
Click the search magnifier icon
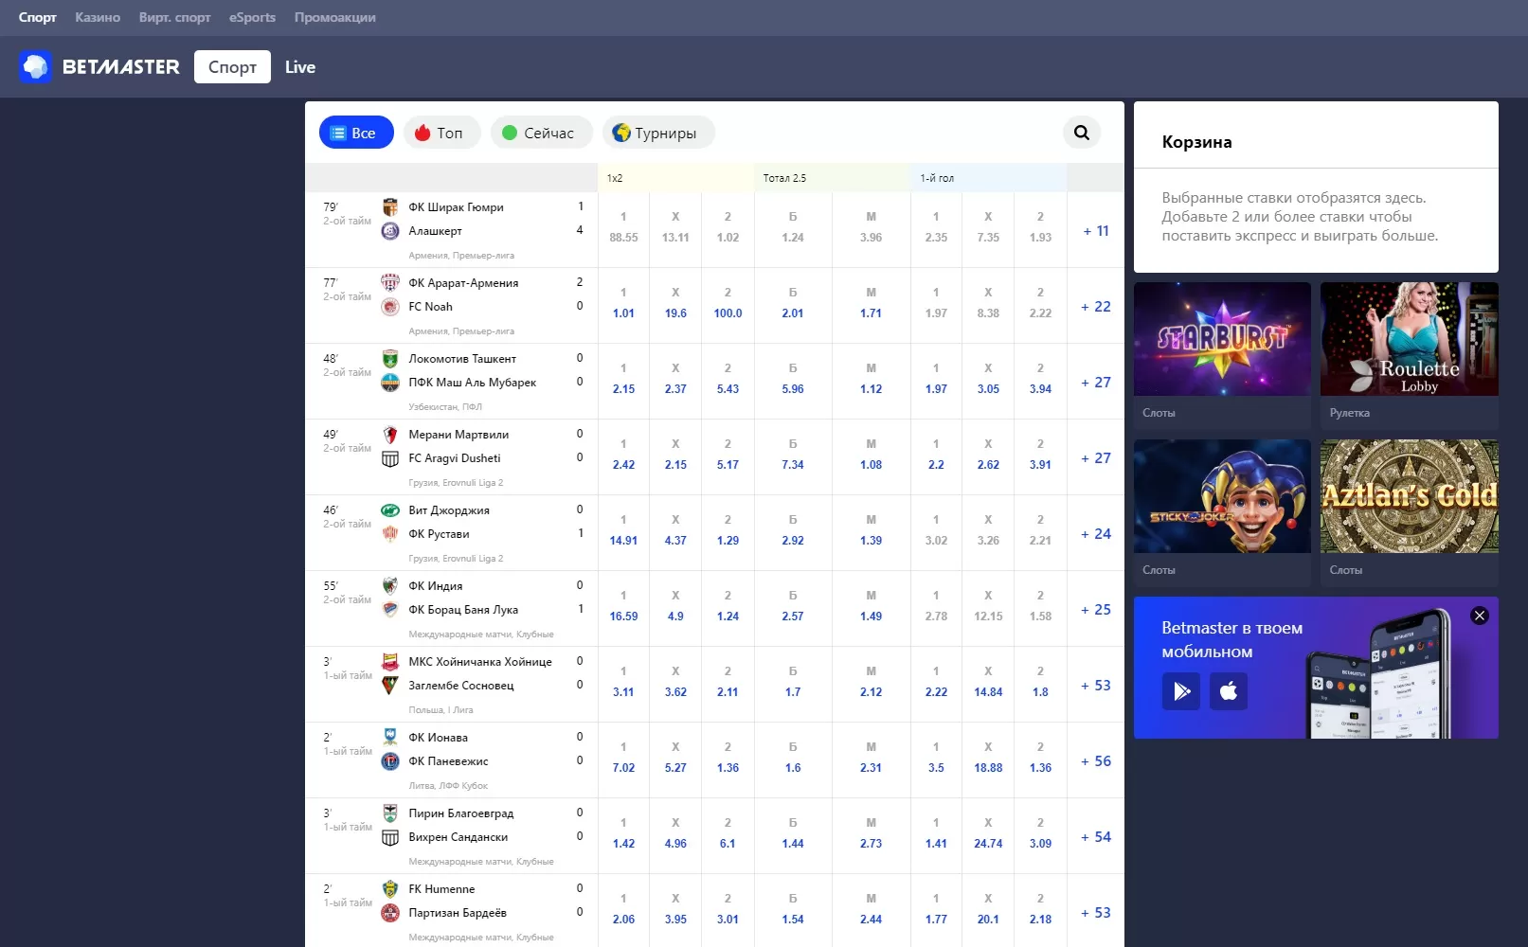[1081, 133]
